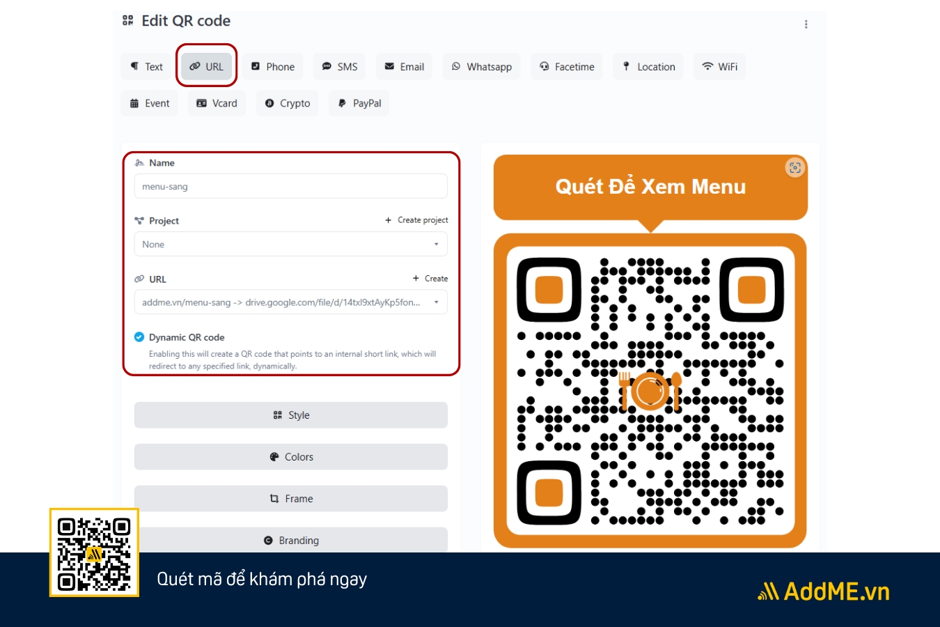
Task: Select the Text QR type tab
Action: click(146, 67)
